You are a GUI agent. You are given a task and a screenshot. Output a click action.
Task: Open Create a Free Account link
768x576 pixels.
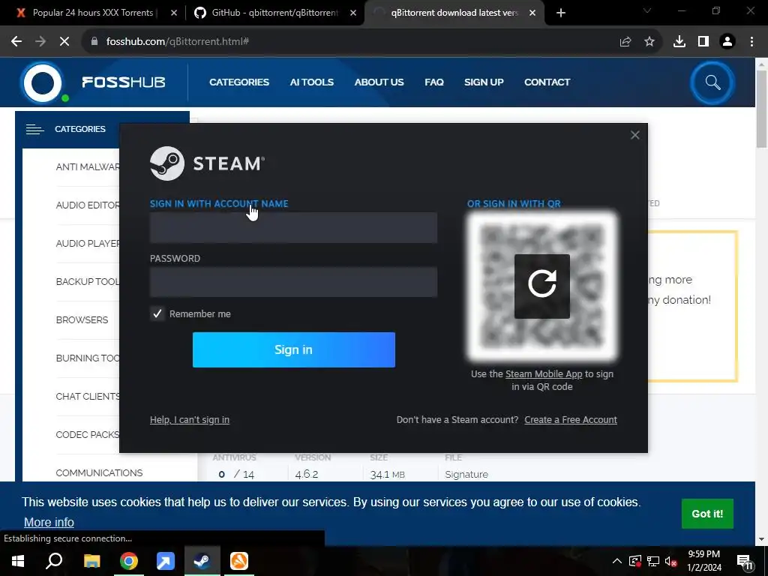click(x=571, y=420)
